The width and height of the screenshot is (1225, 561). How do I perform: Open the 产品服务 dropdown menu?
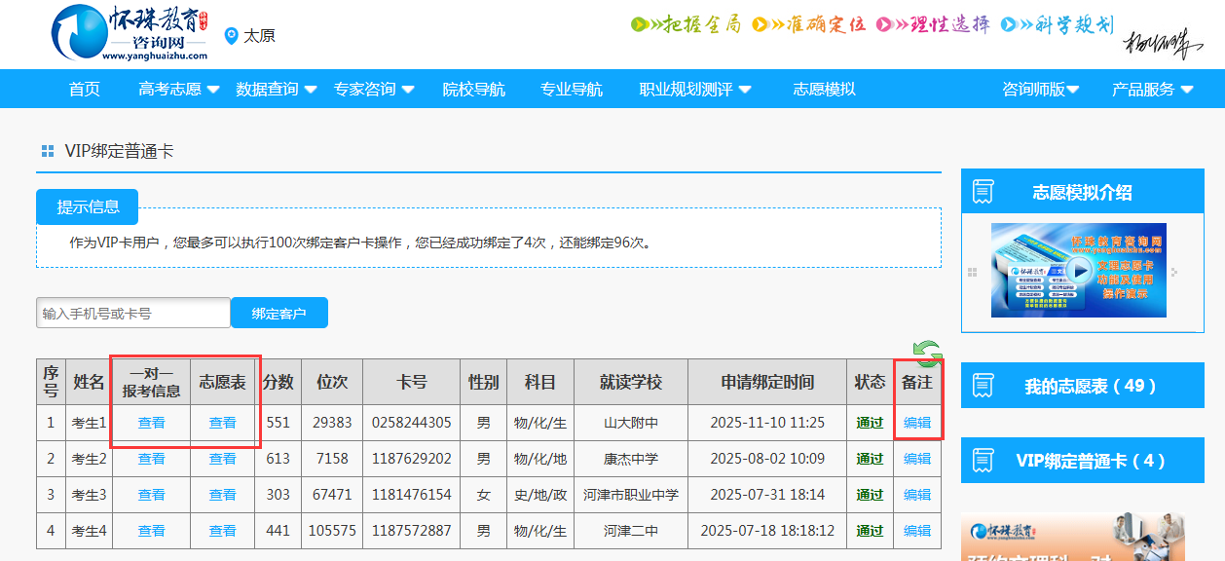[x=1152, y=90]
